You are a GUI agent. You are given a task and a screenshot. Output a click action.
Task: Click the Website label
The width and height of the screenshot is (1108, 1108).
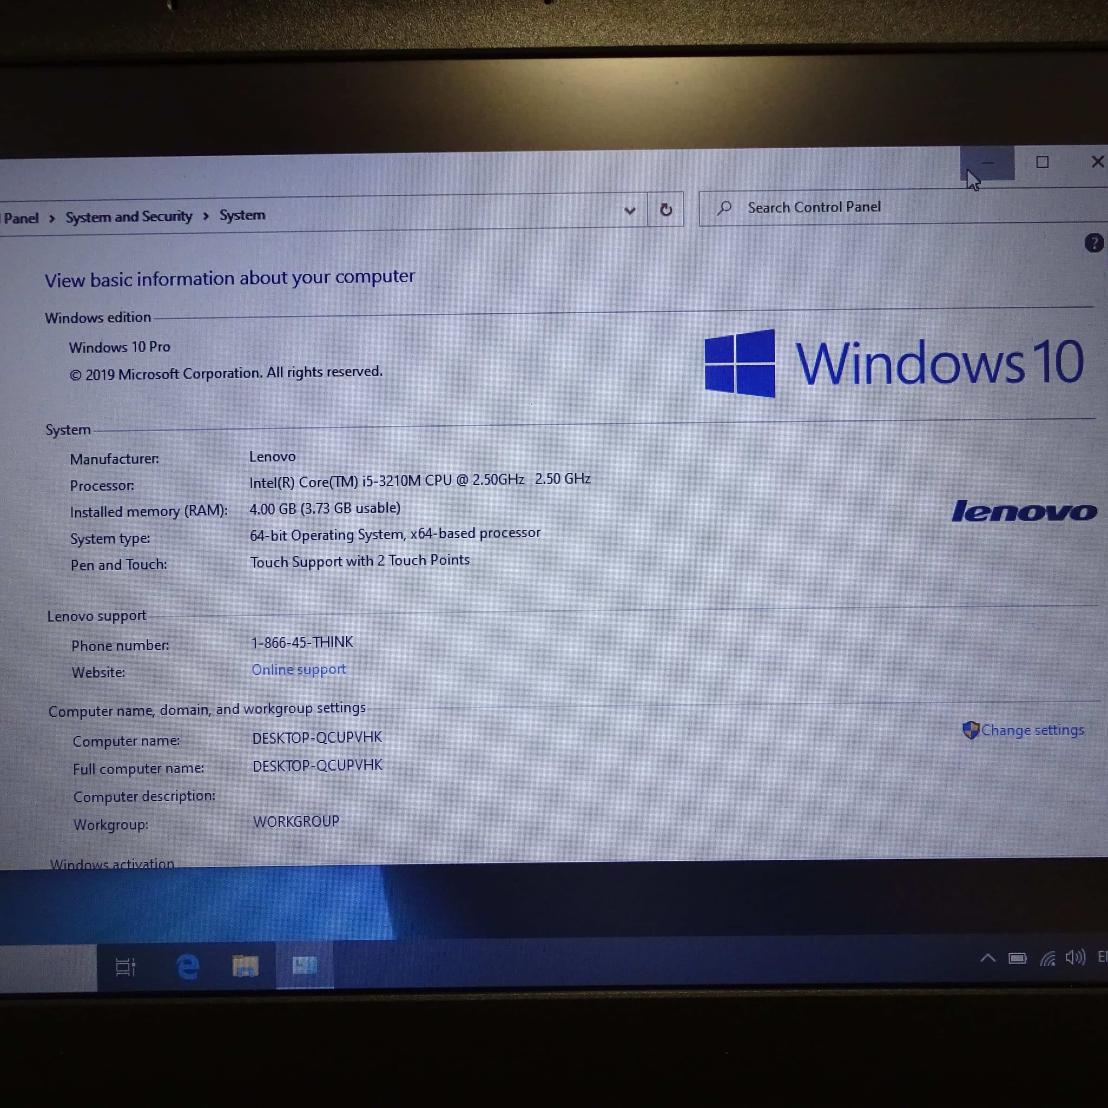tap(98, 672)
